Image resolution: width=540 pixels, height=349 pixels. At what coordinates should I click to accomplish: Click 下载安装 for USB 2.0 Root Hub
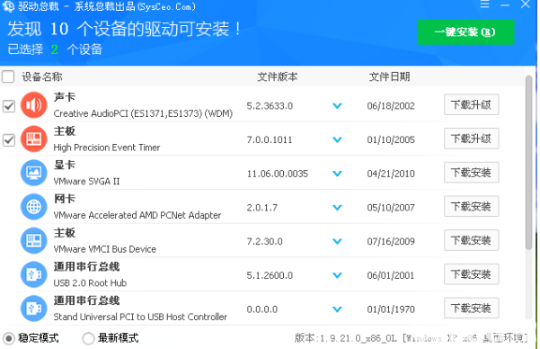471,274
